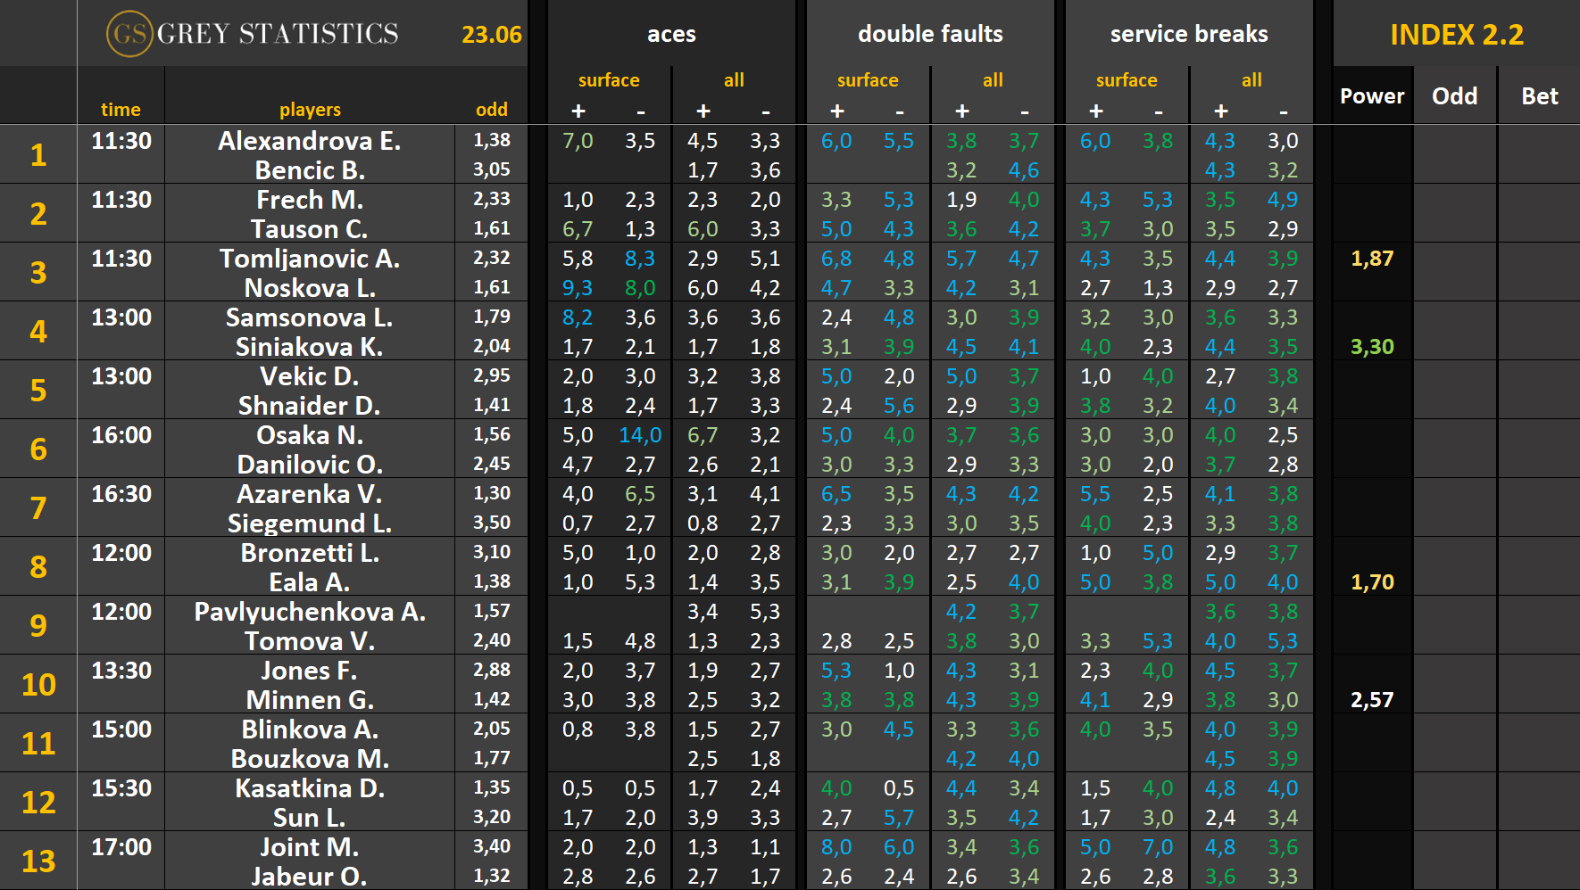Select player Alexandrova E.

(310, 141)
